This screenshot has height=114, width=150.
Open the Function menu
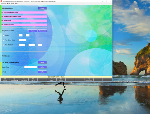[3, 4]
